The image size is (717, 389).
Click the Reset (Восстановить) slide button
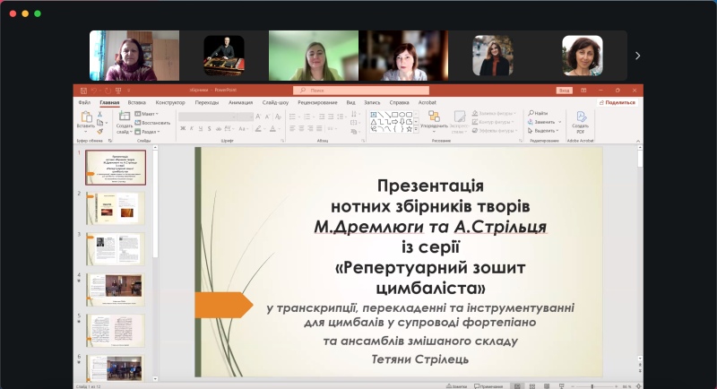point(153,123)
